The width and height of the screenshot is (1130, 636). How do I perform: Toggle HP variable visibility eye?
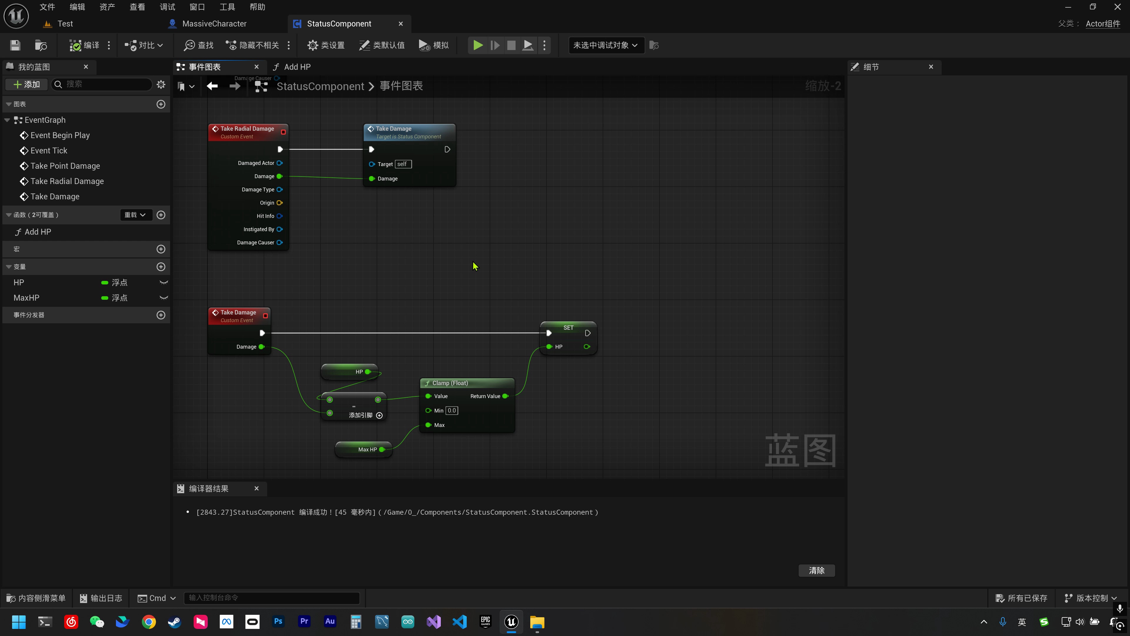164,282
